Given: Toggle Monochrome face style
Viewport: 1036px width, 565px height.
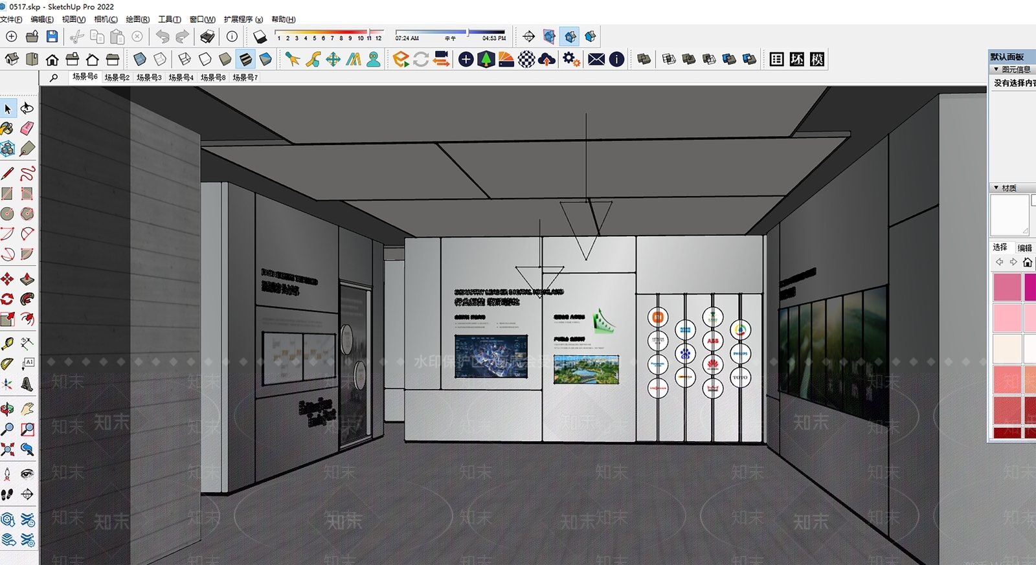Looking at the screenshot, I should (265, 60).
